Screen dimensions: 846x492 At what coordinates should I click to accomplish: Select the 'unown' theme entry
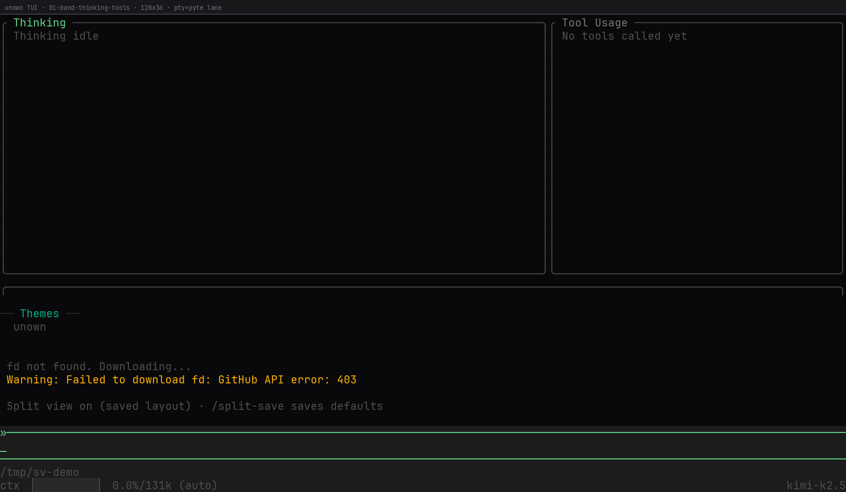pyautogui.click(x=30, y=327)
